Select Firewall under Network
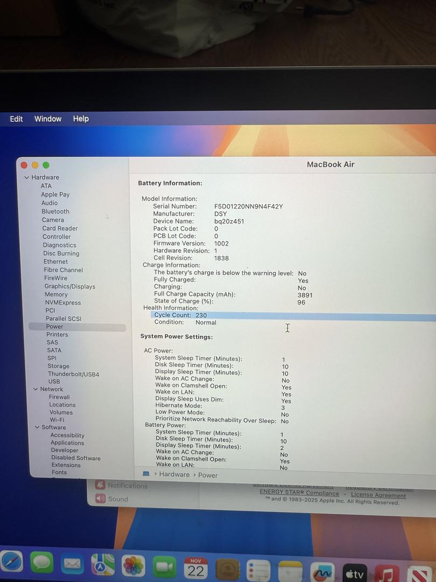 [59, 397]
